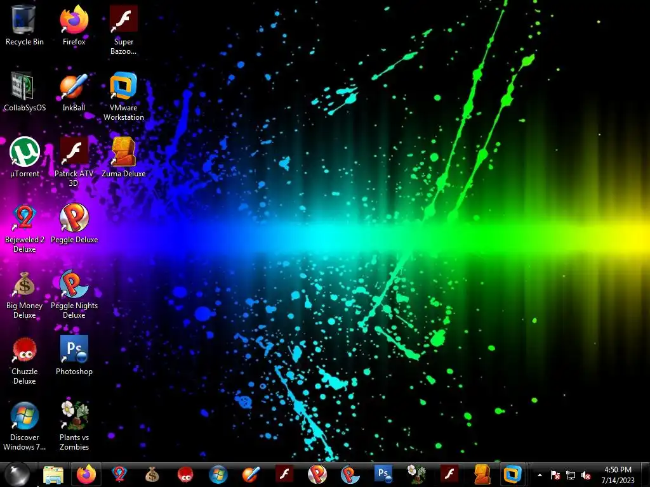Launch Chuzzle from the taskbar
The height and width of the screenshot is (487, 650).
[185, 474]
